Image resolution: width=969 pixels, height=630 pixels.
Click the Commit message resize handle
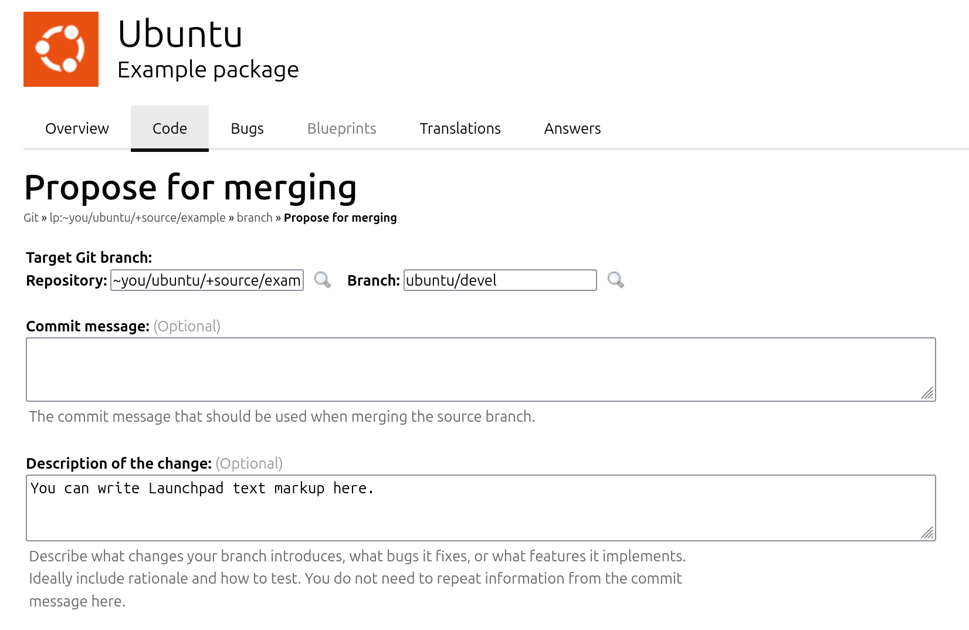(927, 393)
